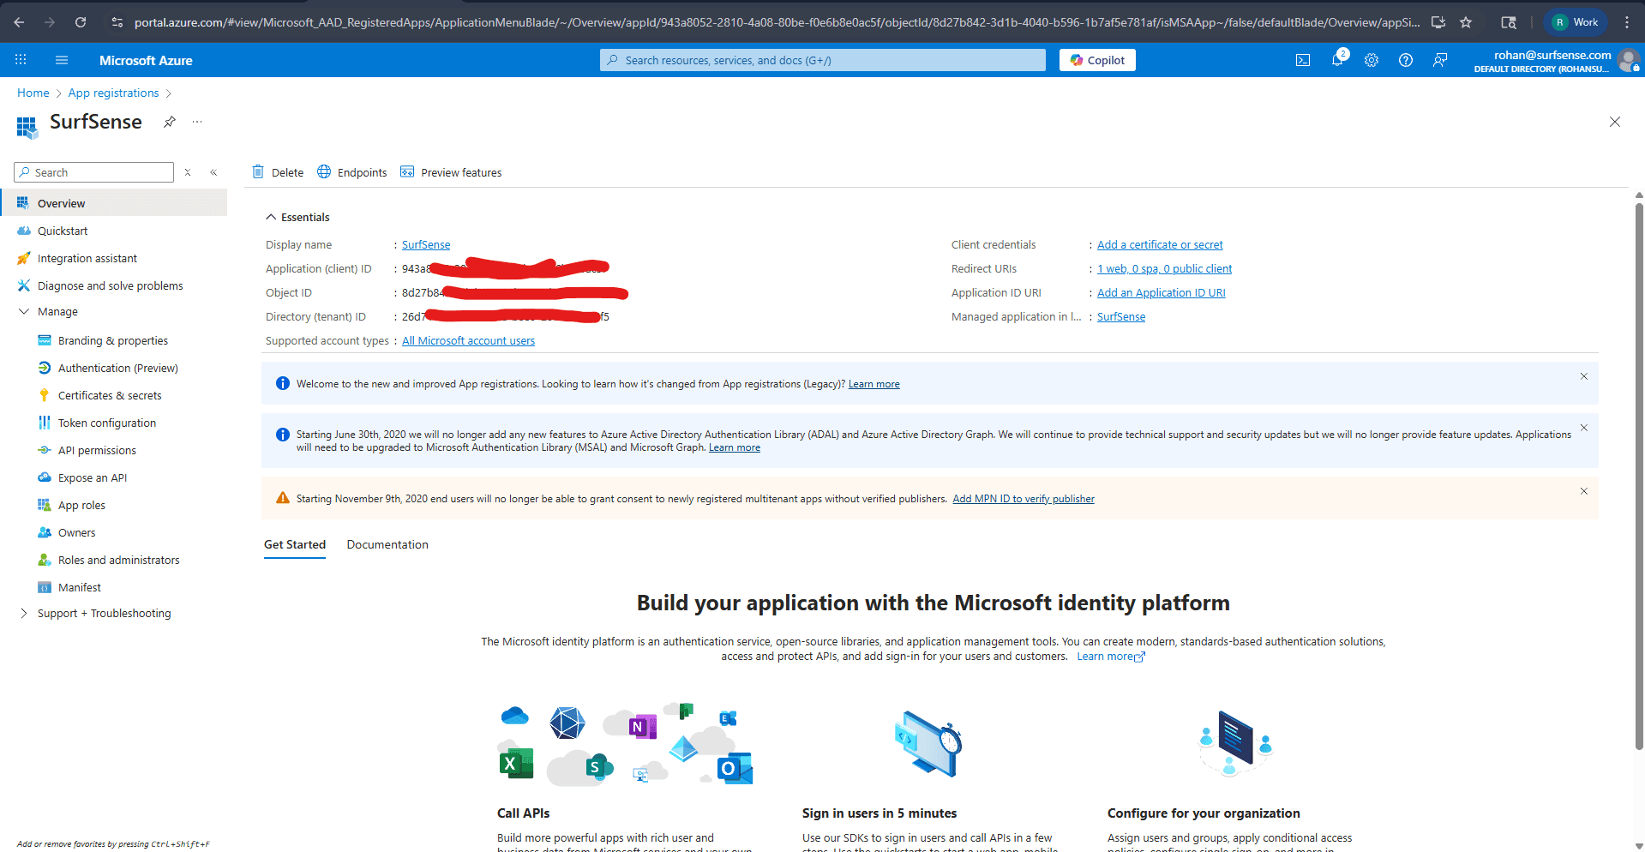Screen dimensions: 1645x852
Task: Click the sidebar search field
Action: pyautogui.click(x=94, y=172)
